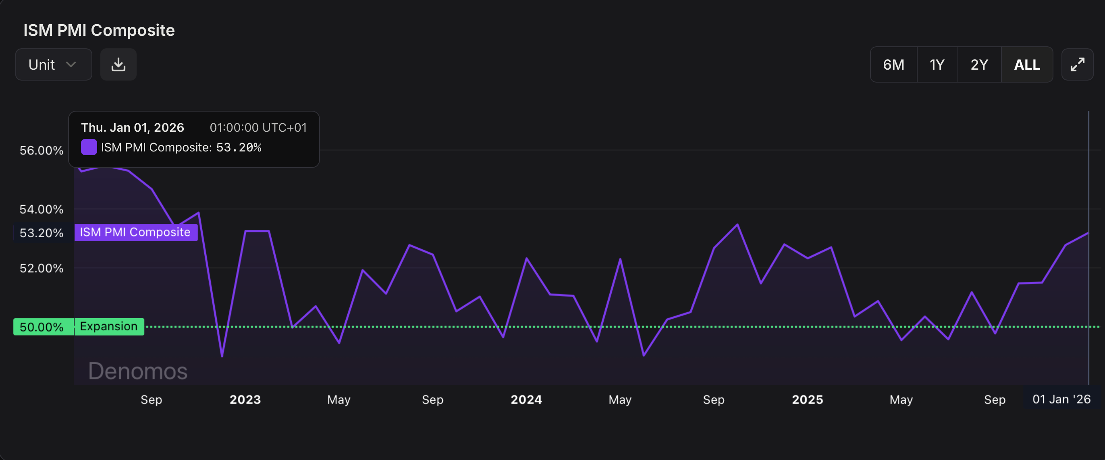Click the 2024 label on time axis

pyautogui.click(x=526, y=399)
